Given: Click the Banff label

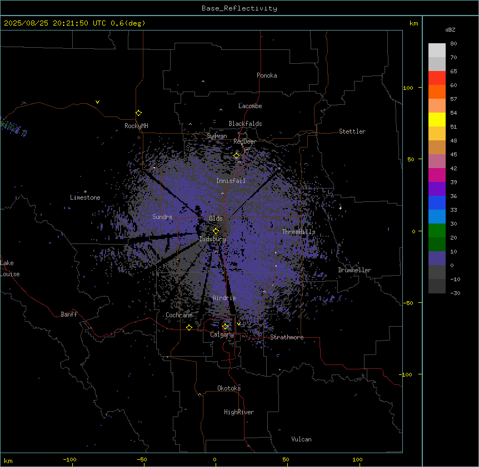Looking at the screenshot, I should point(69,314).
